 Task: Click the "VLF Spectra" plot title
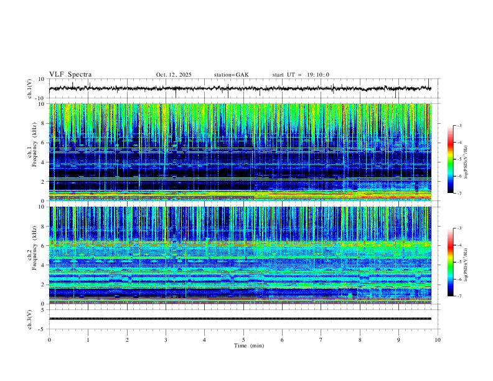tap(70, 75)
